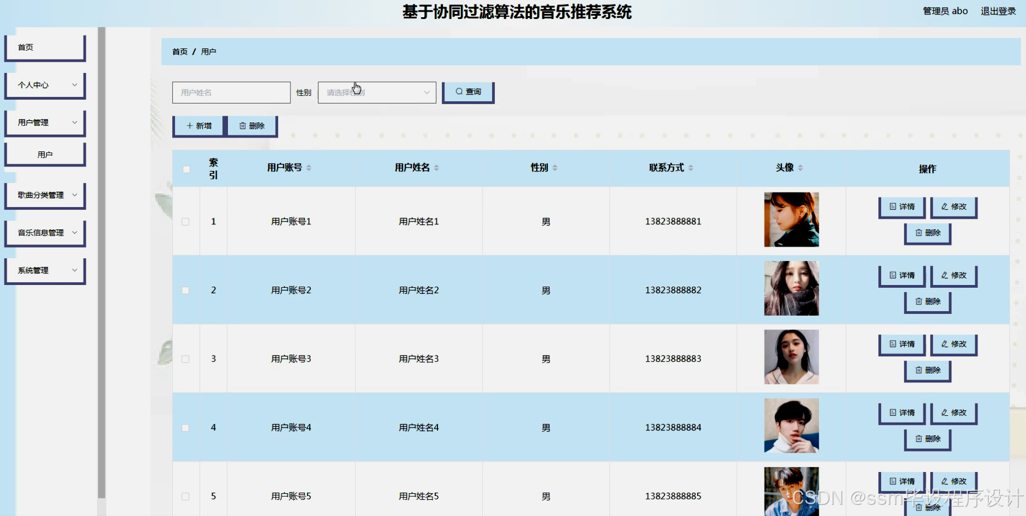Click sort arrows on 联系方式 column header
Viewport: 1026px width, 516px height.
[691, 167]
